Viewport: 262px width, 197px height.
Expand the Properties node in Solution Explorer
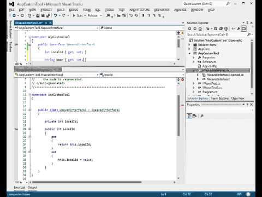tap(194, 57)
